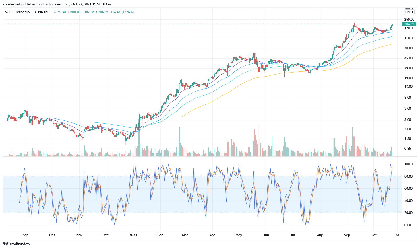This screenshot has width=420, height=249.
Task: Click the Sep label right after Aug
Action: [347, 235]
